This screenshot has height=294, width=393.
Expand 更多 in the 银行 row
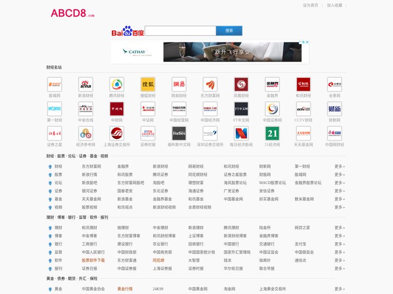[340, 244]
